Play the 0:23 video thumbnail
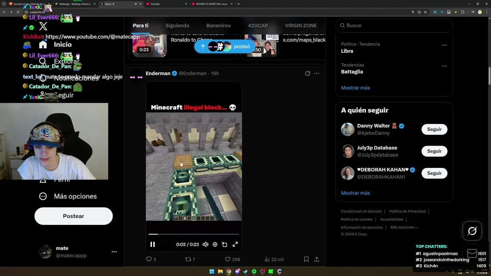The width and height of the screenshot is (491, 276). click(x=150, y=45)
